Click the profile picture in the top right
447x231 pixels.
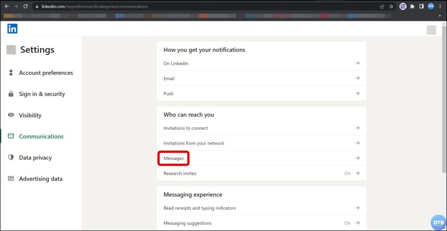click(431, 30)
